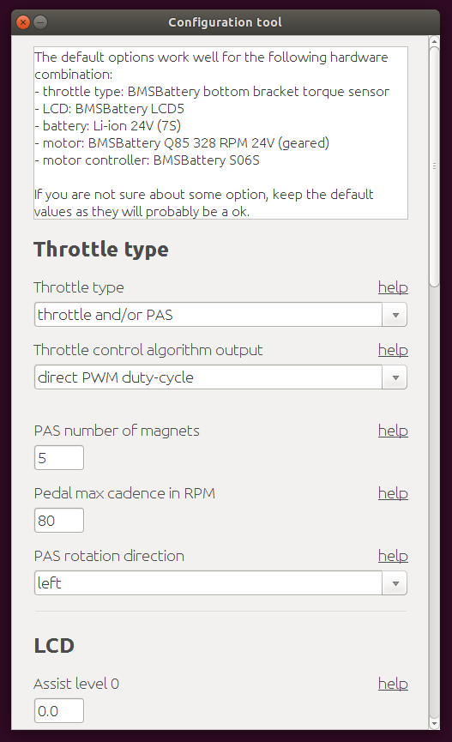Click the Pedal max cadence RPM field
Screen dimensions: 452x742
pos(59,520)
